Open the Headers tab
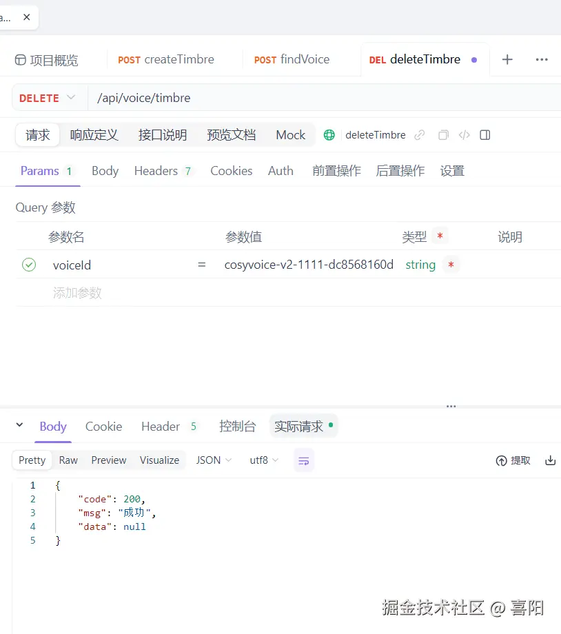The image size is (561, 634). (x=163, y=171)
